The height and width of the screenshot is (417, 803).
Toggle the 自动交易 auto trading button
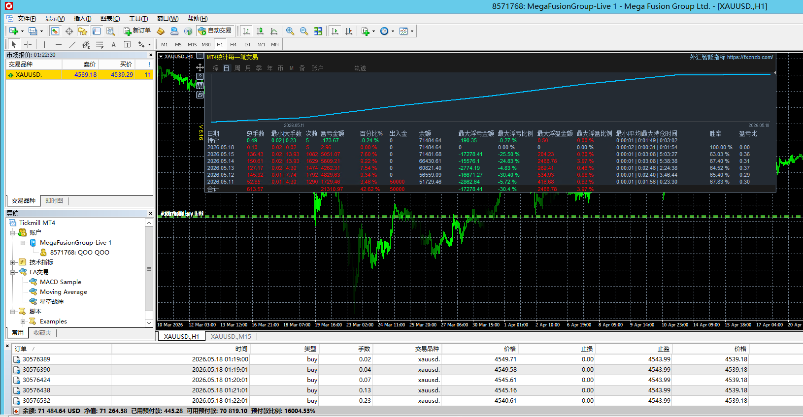[x=215, y=31]
